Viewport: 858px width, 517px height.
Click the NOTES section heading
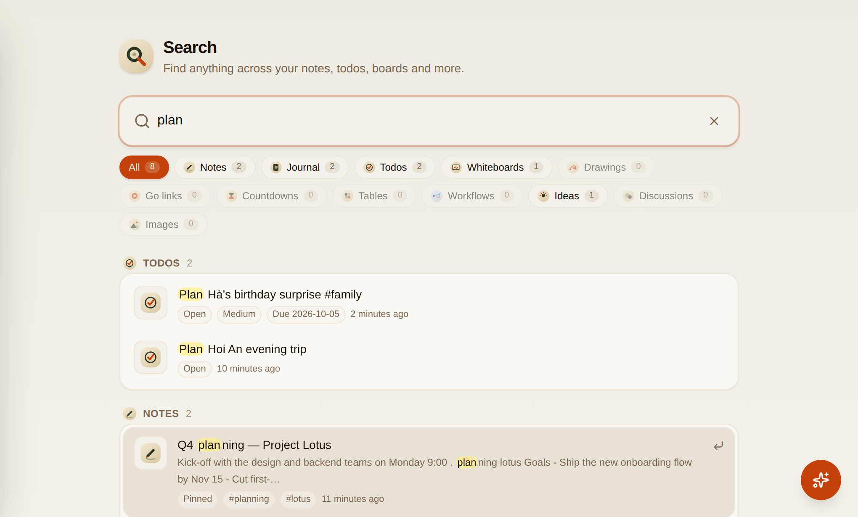point(161,414)
